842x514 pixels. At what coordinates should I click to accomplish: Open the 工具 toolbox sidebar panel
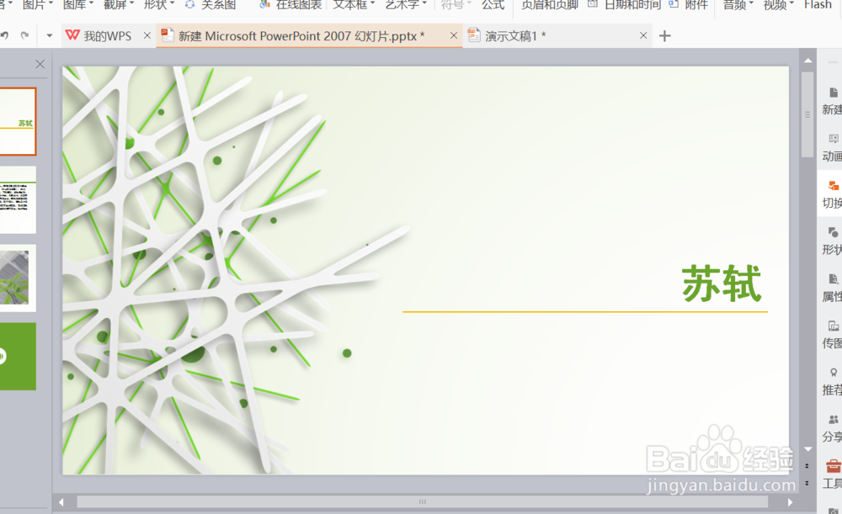coord(832,474)
